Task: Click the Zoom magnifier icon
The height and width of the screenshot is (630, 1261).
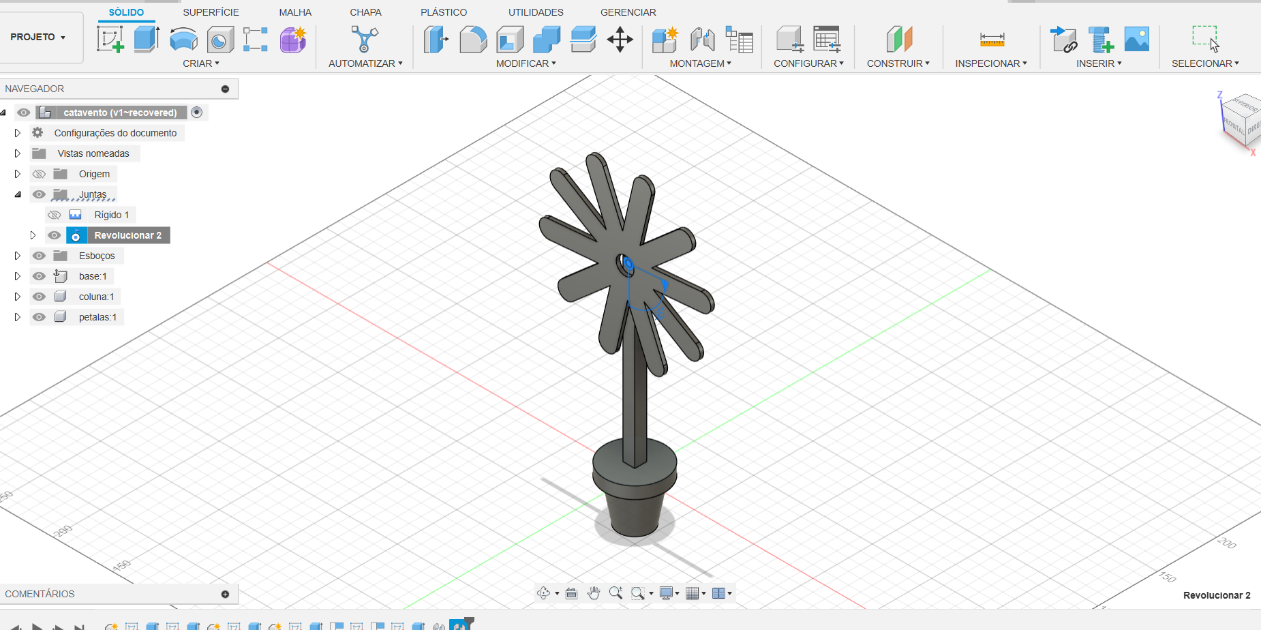Action: click(x=616, y=593)
